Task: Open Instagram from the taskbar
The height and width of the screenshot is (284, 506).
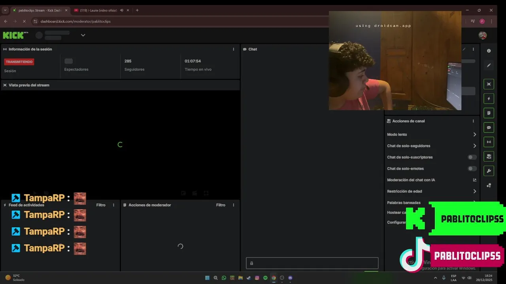Action: pos(257,278)
